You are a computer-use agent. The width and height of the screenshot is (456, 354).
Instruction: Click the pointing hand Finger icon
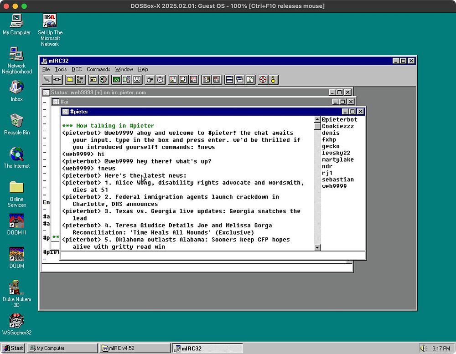coord(150,80)
